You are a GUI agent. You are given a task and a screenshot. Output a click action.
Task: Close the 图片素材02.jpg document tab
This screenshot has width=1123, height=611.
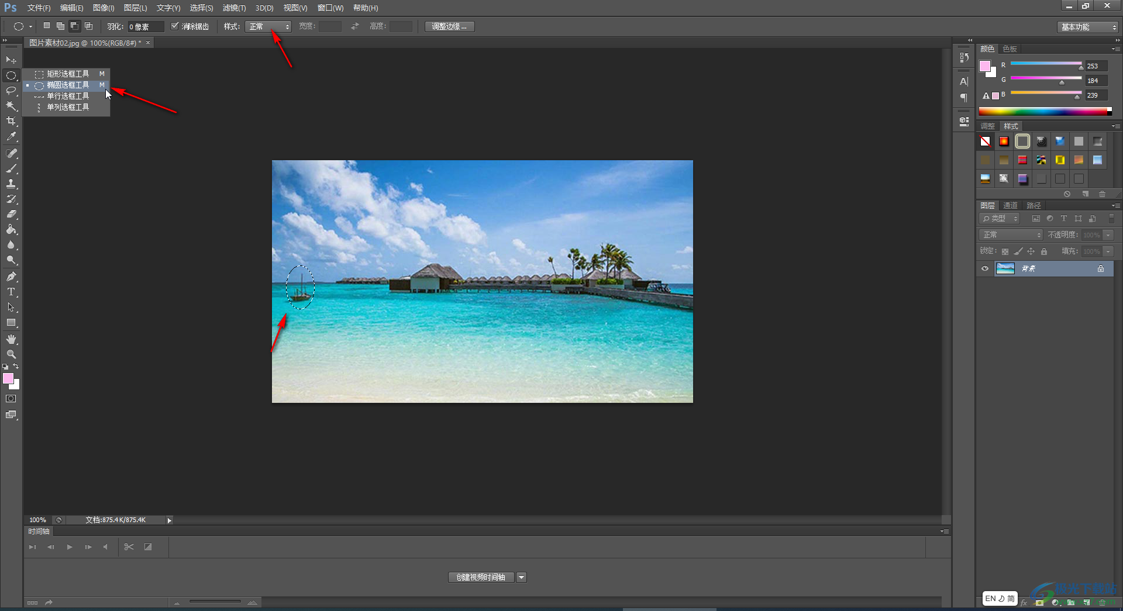point(148,43)
